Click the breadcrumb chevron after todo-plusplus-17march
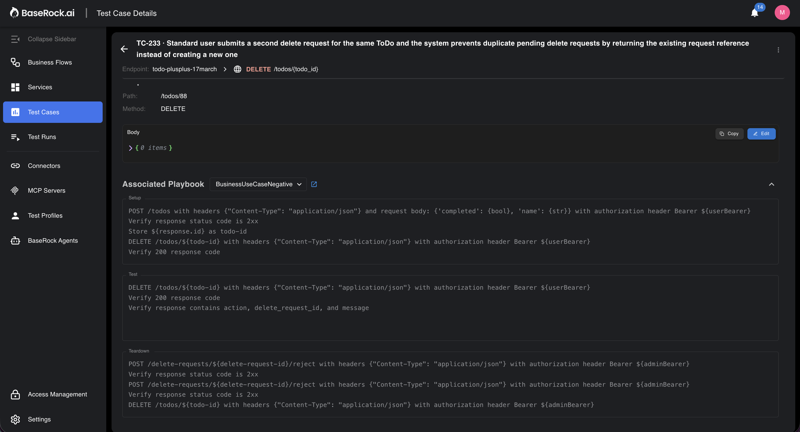The width and height of the screenshot is (800, 432). (x=225, y=69)
